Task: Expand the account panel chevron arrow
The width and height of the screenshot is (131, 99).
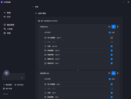Action: pos(22,78)
